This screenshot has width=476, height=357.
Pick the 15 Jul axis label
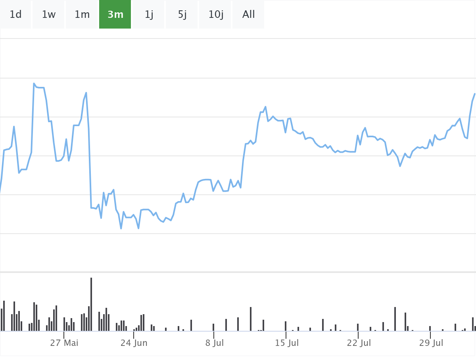286,343
